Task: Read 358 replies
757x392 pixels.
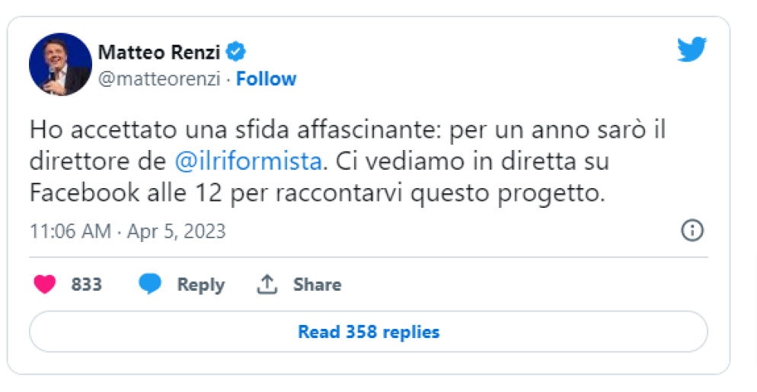Action: coord(369,332)
